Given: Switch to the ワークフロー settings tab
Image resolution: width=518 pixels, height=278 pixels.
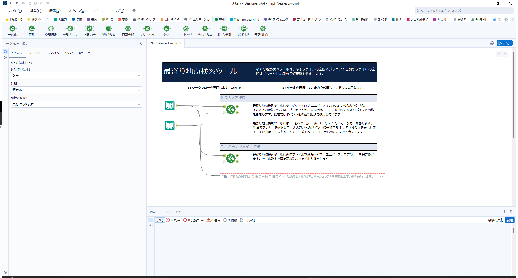Looking at the screenshot, I should 35,53.
